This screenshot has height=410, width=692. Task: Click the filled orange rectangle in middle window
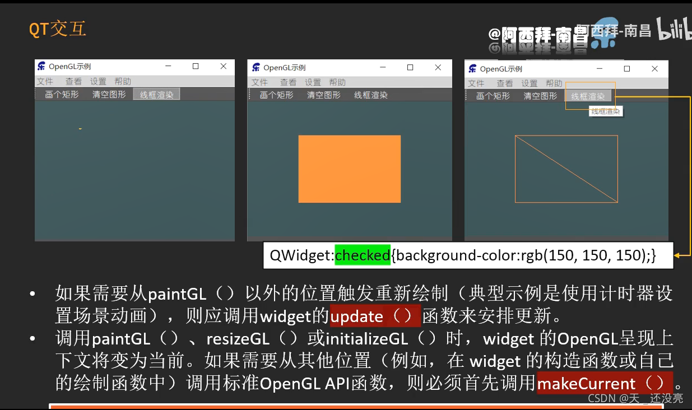click(350, 169)
